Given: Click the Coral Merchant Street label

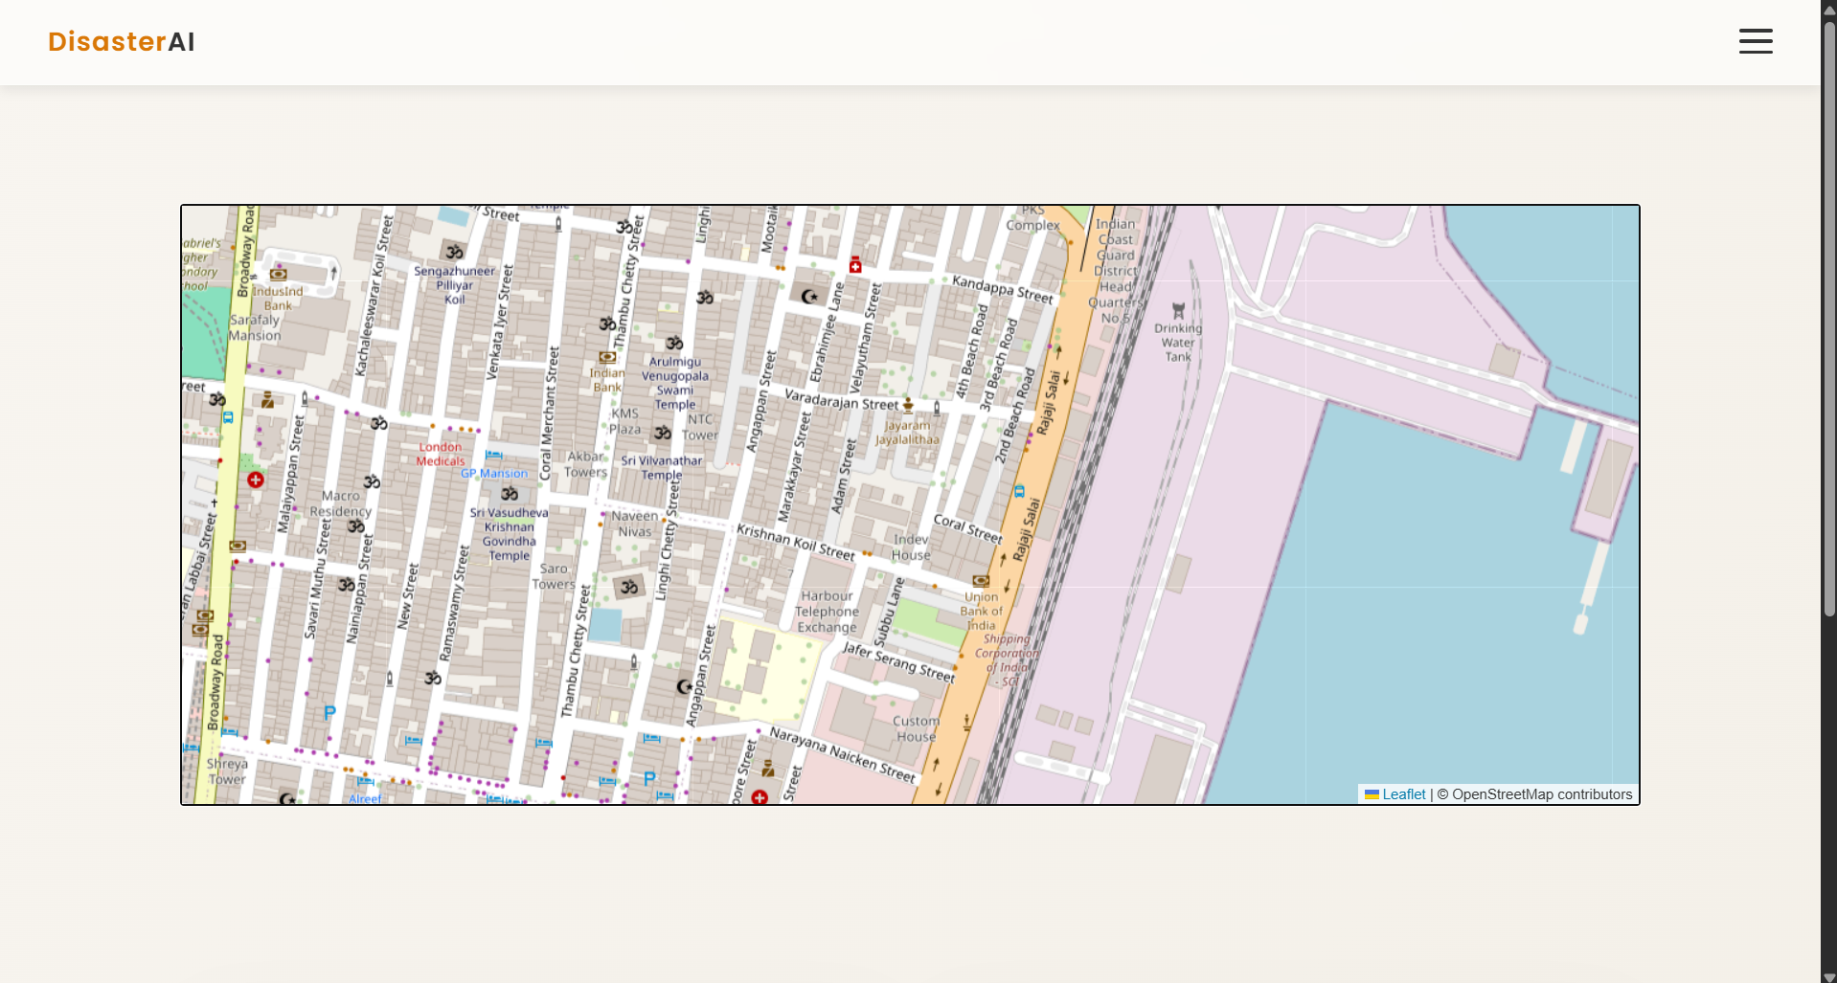Looking at the screenshot, I should click(549, 413).
